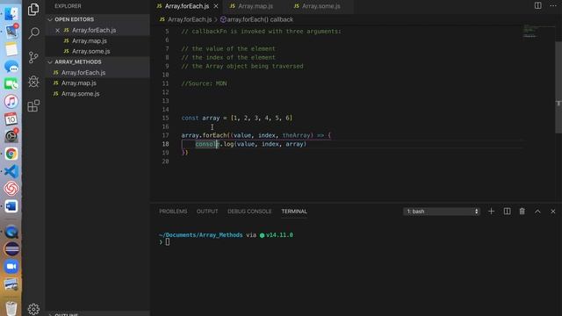Image resolution: width=562 pixels, height=316 pixels.
Task: Open editor More Actions ellipsis menu
Action: point(553,5)
